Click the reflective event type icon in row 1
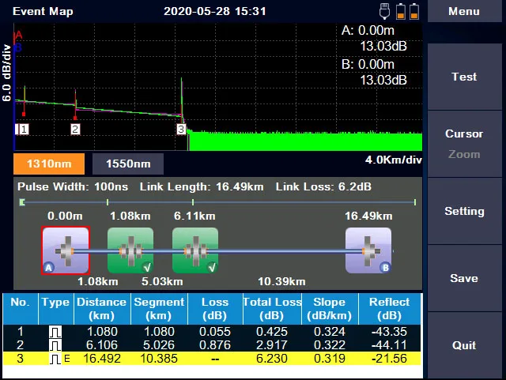Image resolution: width=506 pixels, height=380 pixels. coord(55,333)
